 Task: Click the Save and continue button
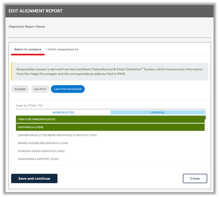click(x=34, y=179)
